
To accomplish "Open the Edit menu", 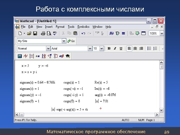I will pos(31,27).
